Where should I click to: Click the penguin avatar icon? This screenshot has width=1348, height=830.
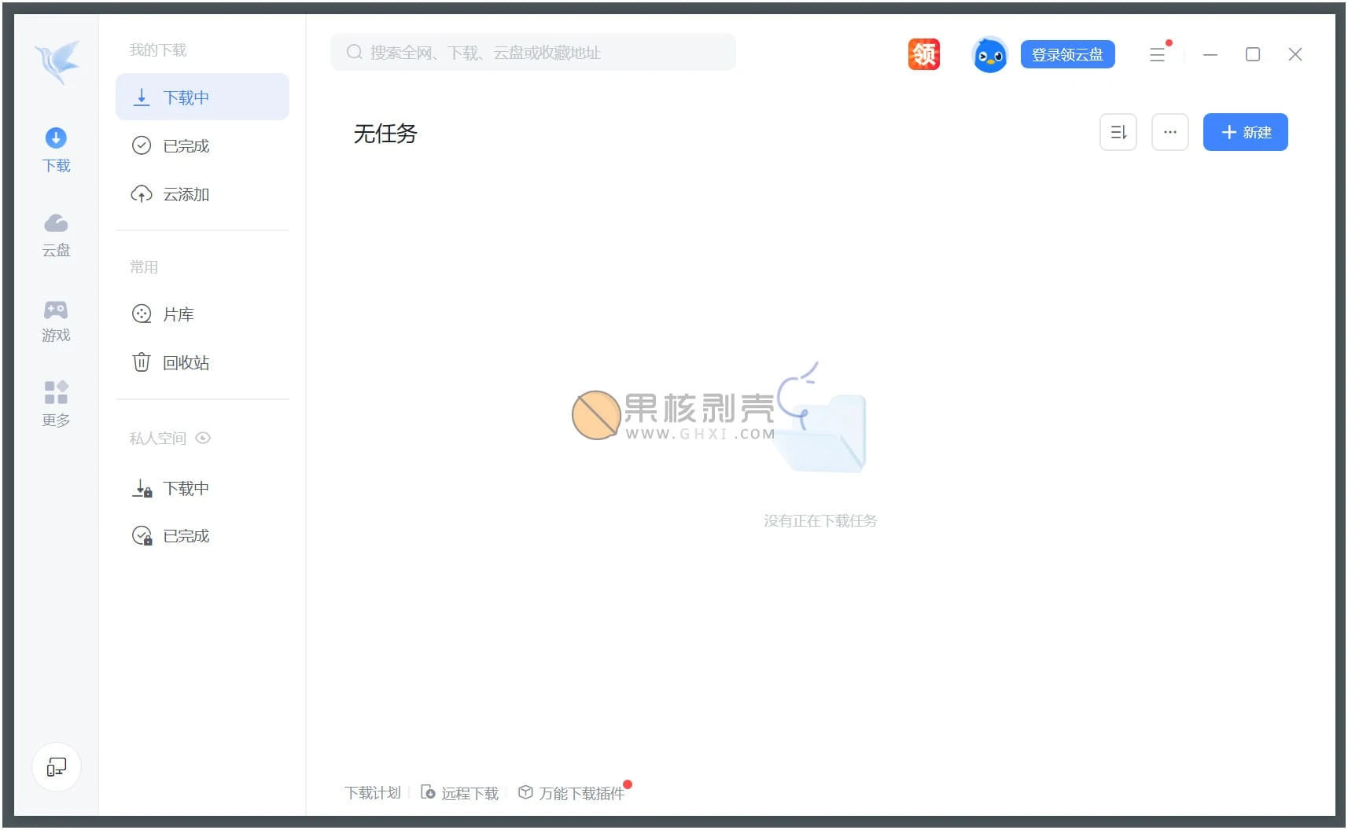pos(989,54)
